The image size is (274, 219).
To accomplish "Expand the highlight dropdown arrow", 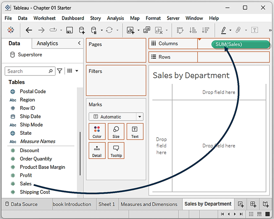I will click(230, 30).
